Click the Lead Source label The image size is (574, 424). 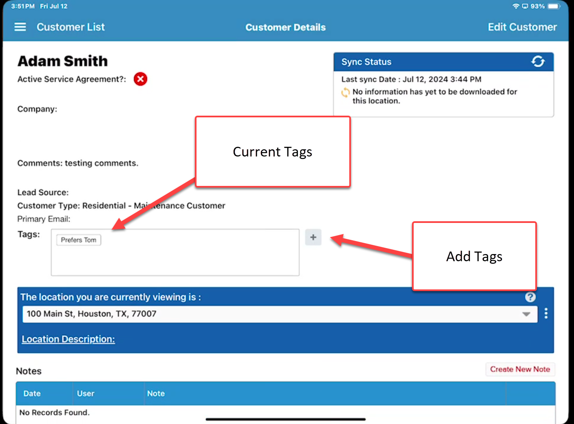[x=43, y=193]
